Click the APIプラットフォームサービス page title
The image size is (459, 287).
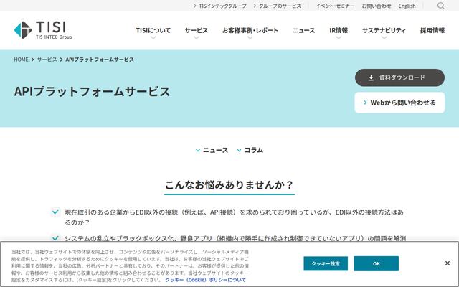[92, 91]
